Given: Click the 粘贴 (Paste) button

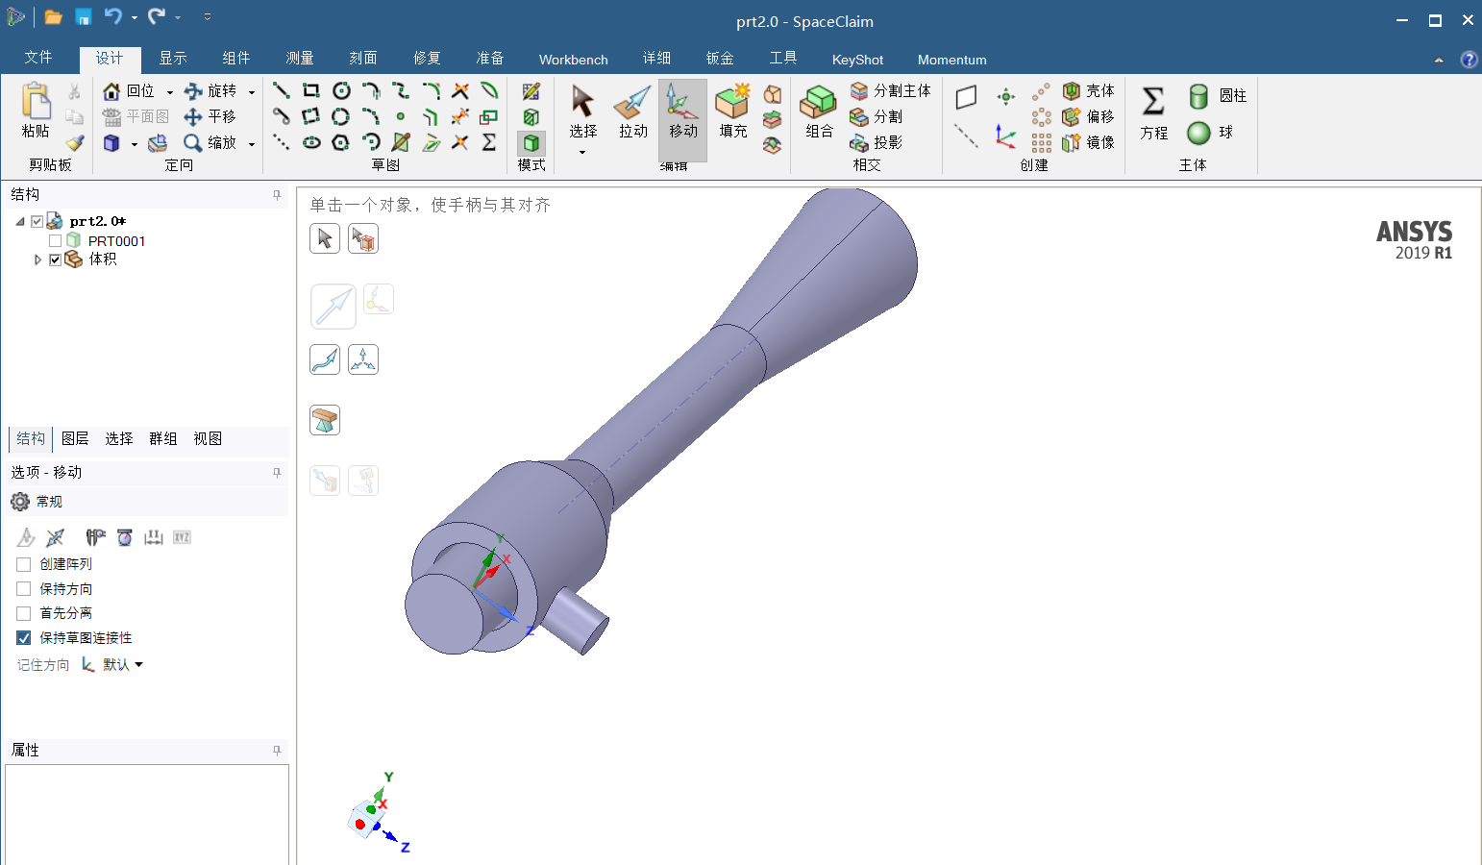Looking at the screenshot, I should coord(36,111).
